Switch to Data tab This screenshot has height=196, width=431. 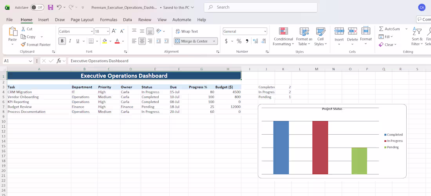pos(127,20)
